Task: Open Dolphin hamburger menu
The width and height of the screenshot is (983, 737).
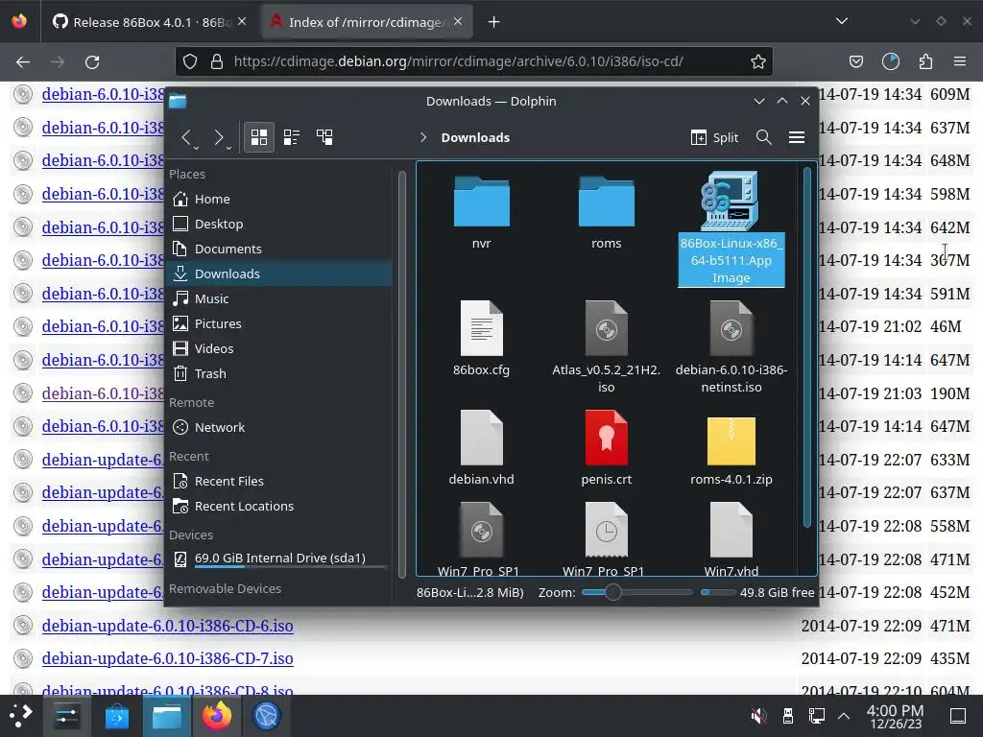Action: point(797,137)
